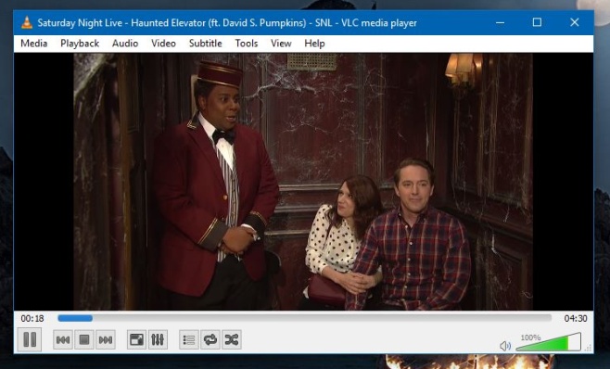Image resolution: width=610 pixels, height=369 pixels.
Task: Expand the Tools menu
Action: coord(247,44)
